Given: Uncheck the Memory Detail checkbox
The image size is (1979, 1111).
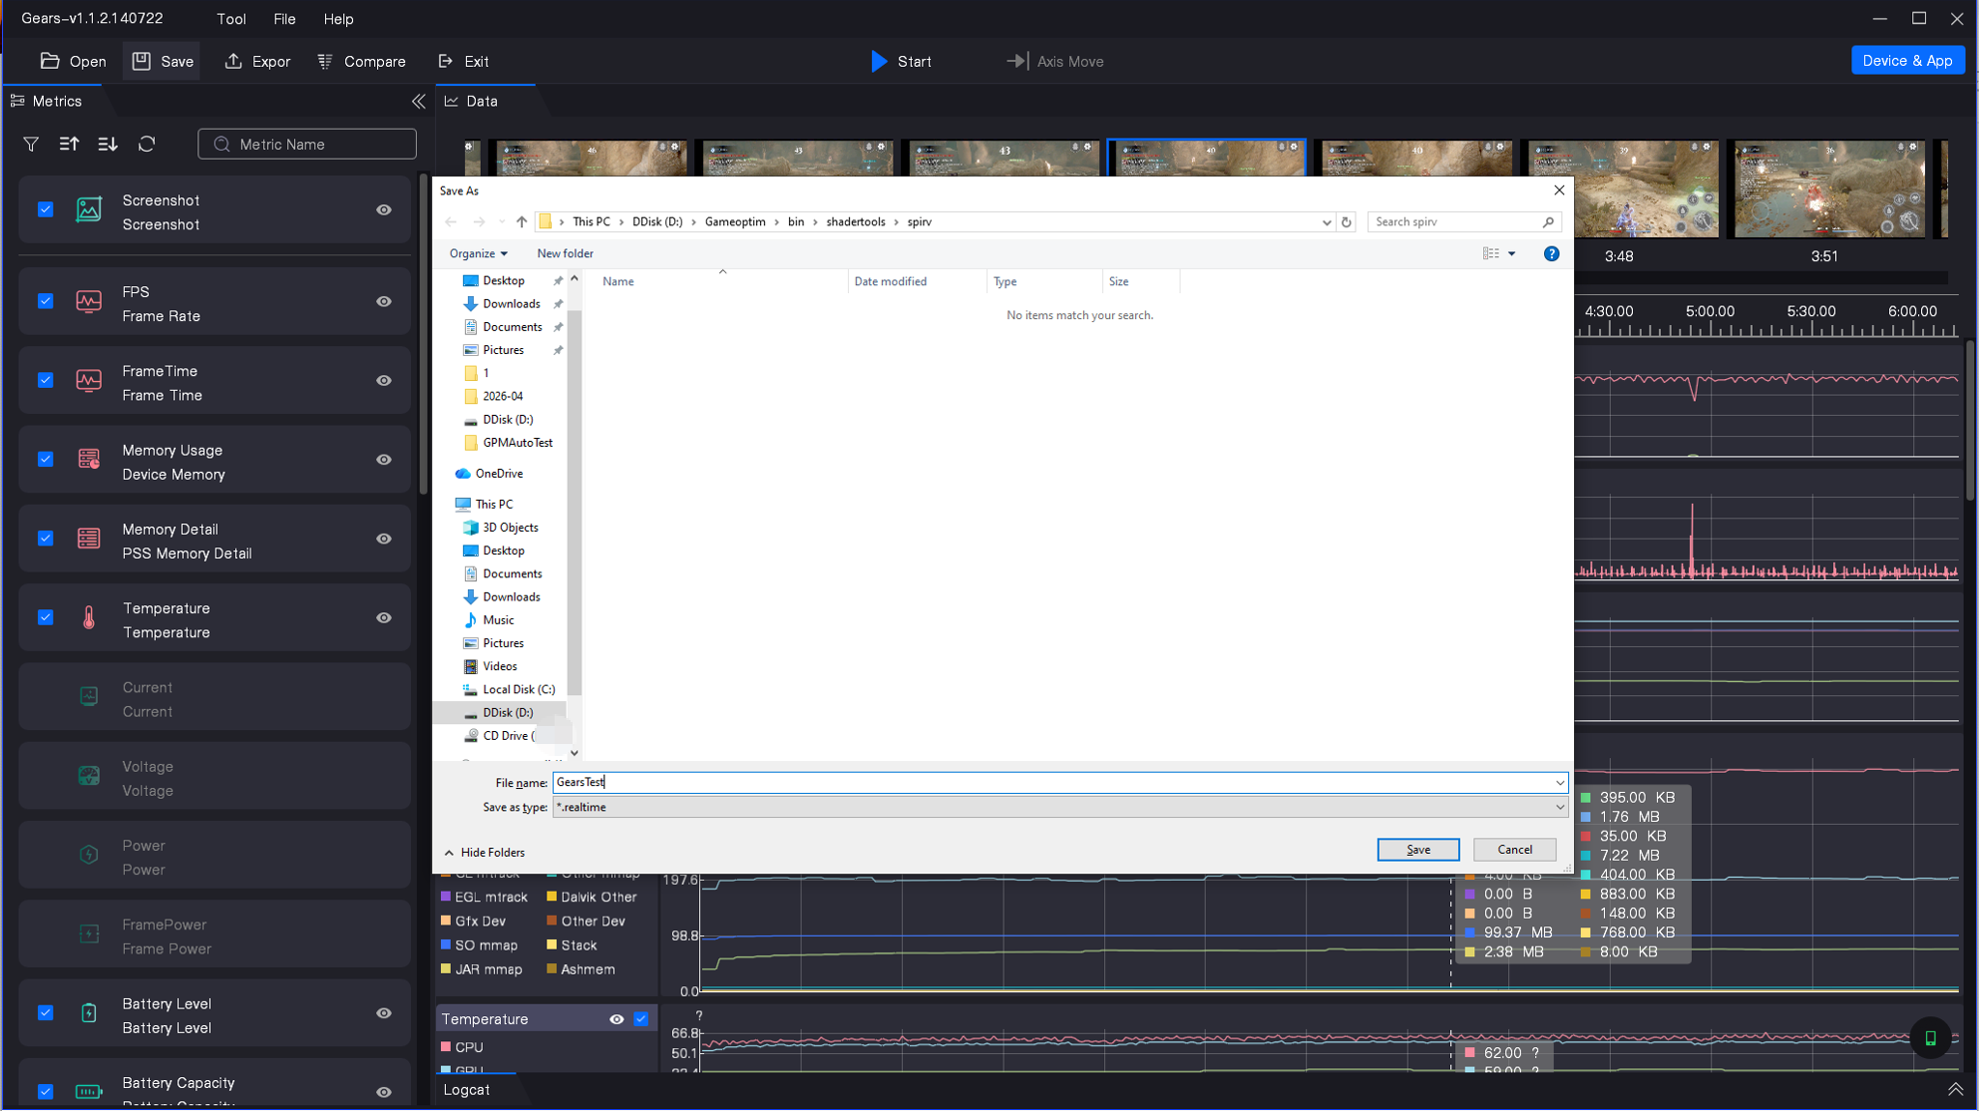Looking at the screenshot, I should tap(46, 539).
